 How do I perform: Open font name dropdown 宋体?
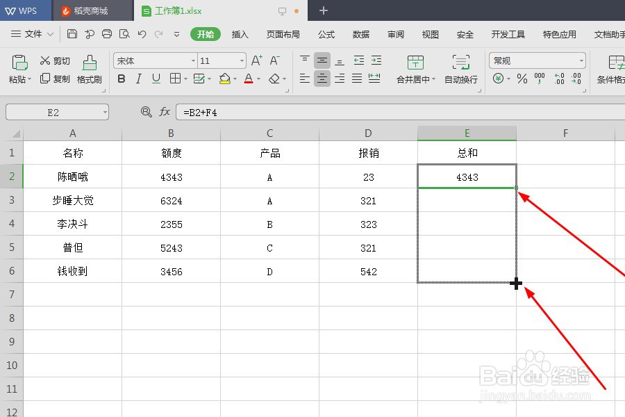pyautogui.click(x=193, y=60)
